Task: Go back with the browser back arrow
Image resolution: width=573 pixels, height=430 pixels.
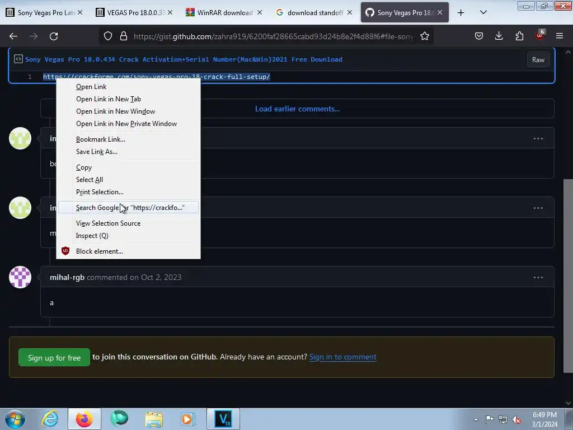Action: [x=13, y=36]
